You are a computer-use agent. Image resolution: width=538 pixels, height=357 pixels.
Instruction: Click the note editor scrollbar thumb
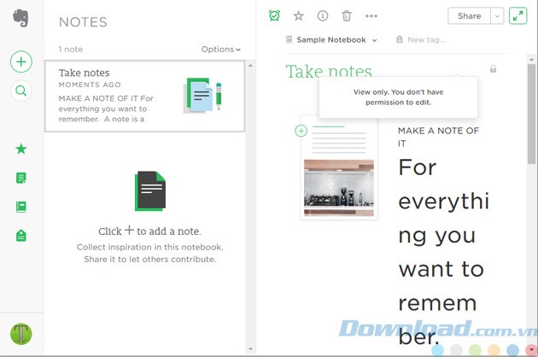tap(531, 114)
